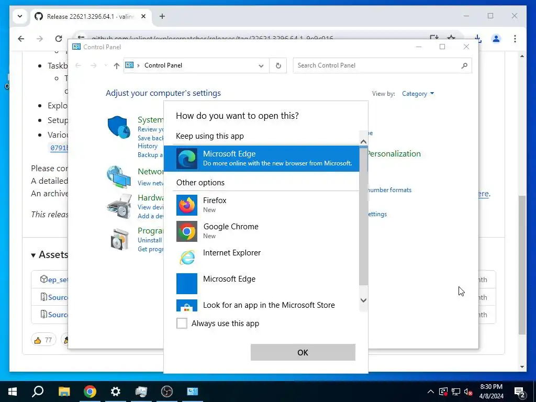The height and width of the screenshot is (402, 536).
Task: Open File Explorer from taskbar
Action: (x=64, y=392)
